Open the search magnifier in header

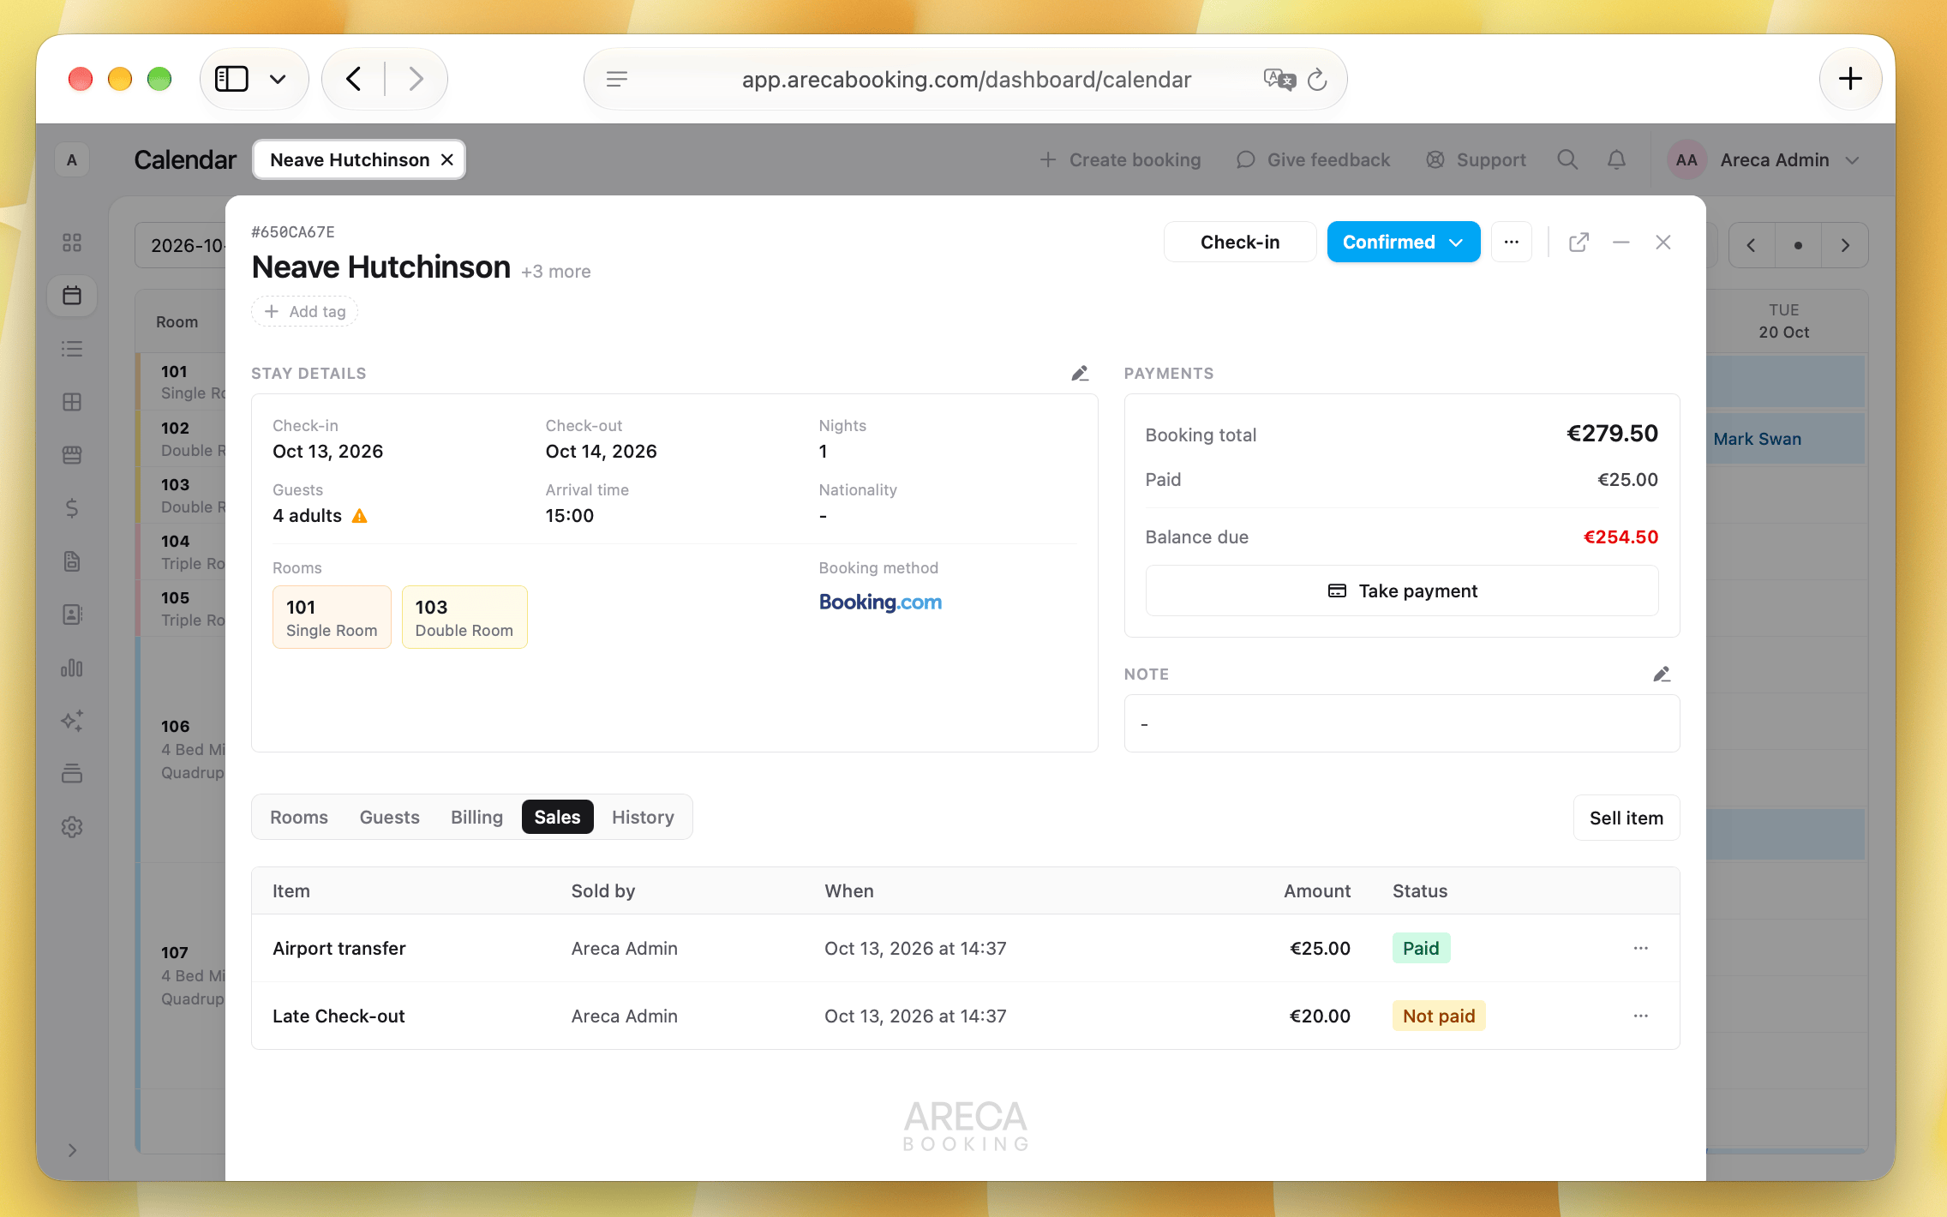[1567, 160]
